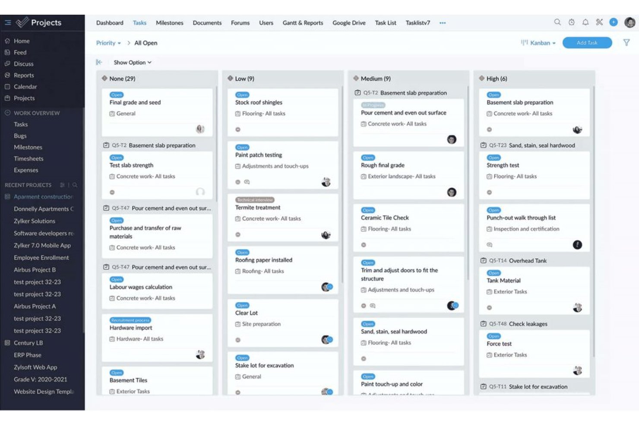This screenshot has width=639, height=426.
Task: Search recent projects via magnifier icon
Action: (x=75, y=185)
